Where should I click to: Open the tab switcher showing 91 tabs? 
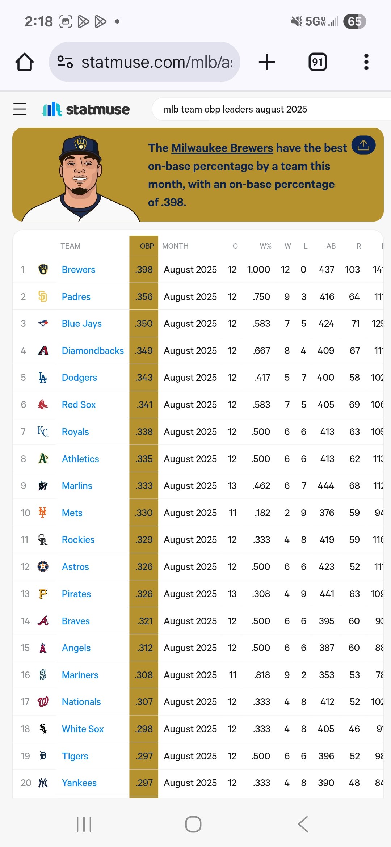click(318, 62)
